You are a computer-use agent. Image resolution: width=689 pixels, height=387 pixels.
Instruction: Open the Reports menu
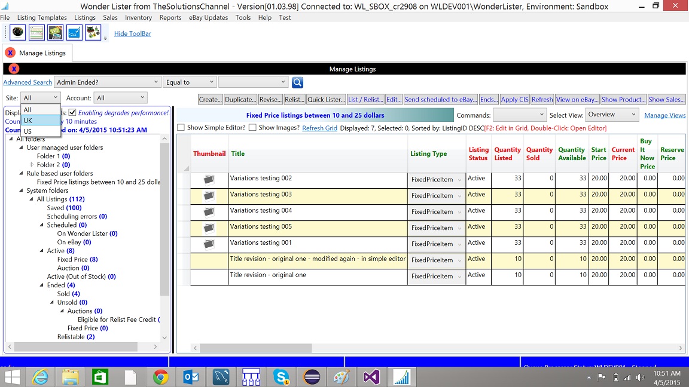pos(170,17)
